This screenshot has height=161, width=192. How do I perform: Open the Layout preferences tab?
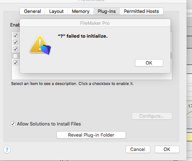coord(56,11)
